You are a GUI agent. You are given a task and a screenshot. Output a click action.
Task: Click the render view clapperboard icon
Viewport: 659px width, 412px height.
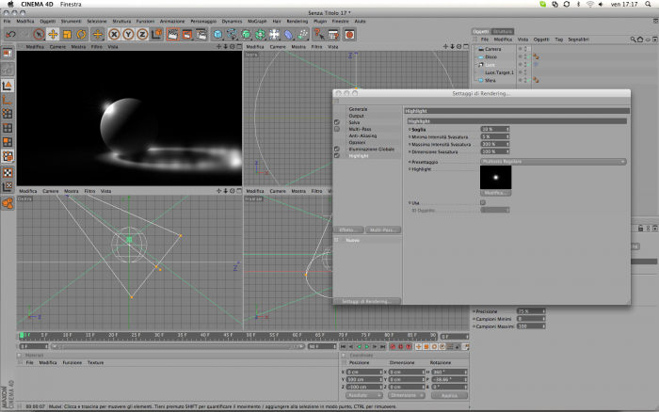click(172, 35)
